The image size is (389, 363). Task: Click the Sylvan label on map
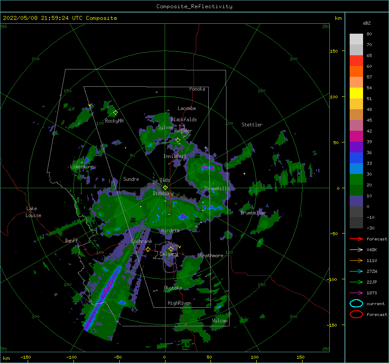click(x=166, y=127)
